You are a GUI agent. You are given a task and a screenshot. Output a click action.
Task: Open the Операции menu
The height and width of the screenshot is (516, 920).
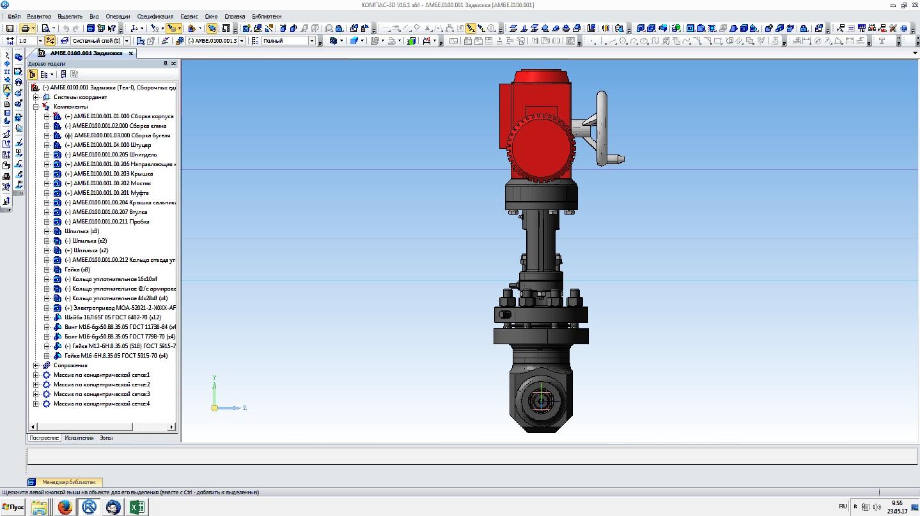[118, 16]
